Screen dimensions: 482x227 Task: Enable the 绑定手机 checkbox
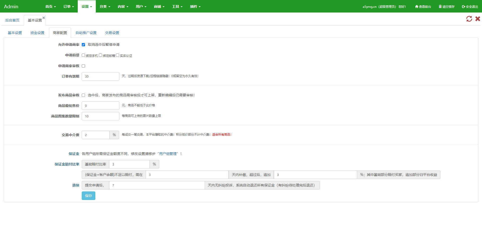coord(84,55)
